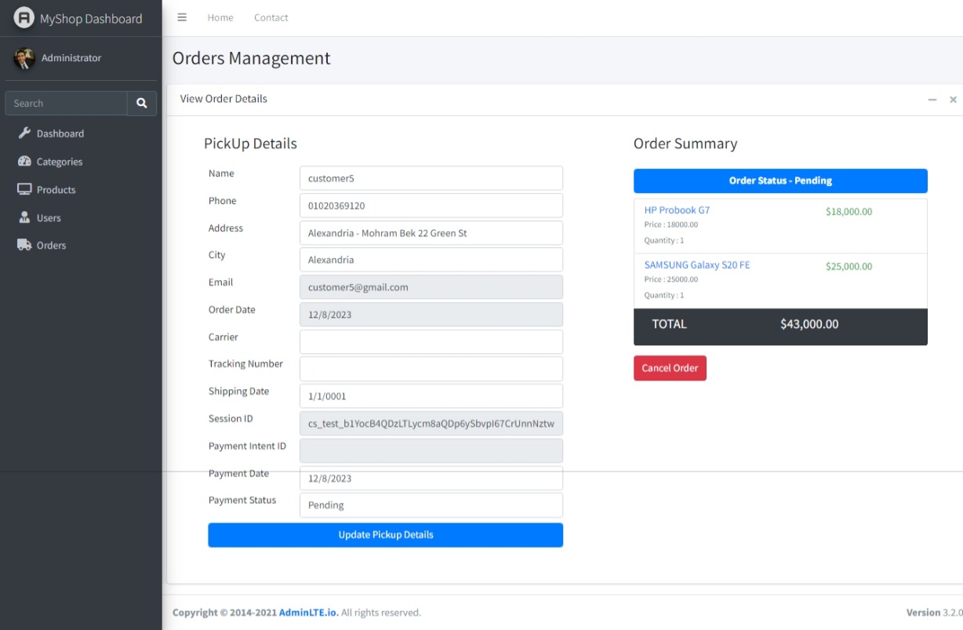Click the MyShop Dashboard logo
Screen dimensions: 963x630
[25, 18]
